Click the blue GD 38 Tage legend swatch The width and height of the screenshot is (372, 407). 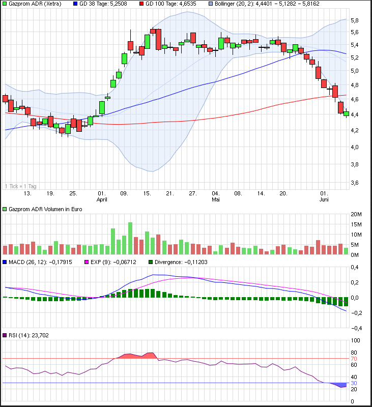coord(75,4)
